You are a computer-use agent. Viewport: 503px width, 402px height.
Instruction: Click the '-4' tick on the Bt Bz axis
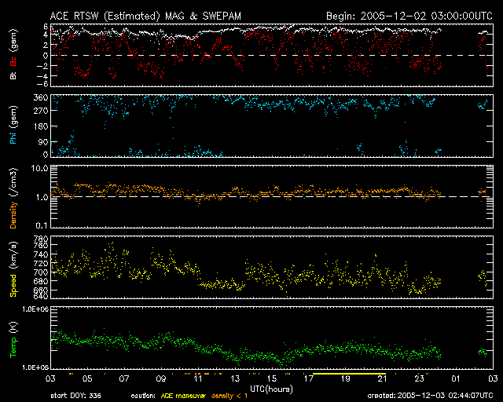coord(42,76)
